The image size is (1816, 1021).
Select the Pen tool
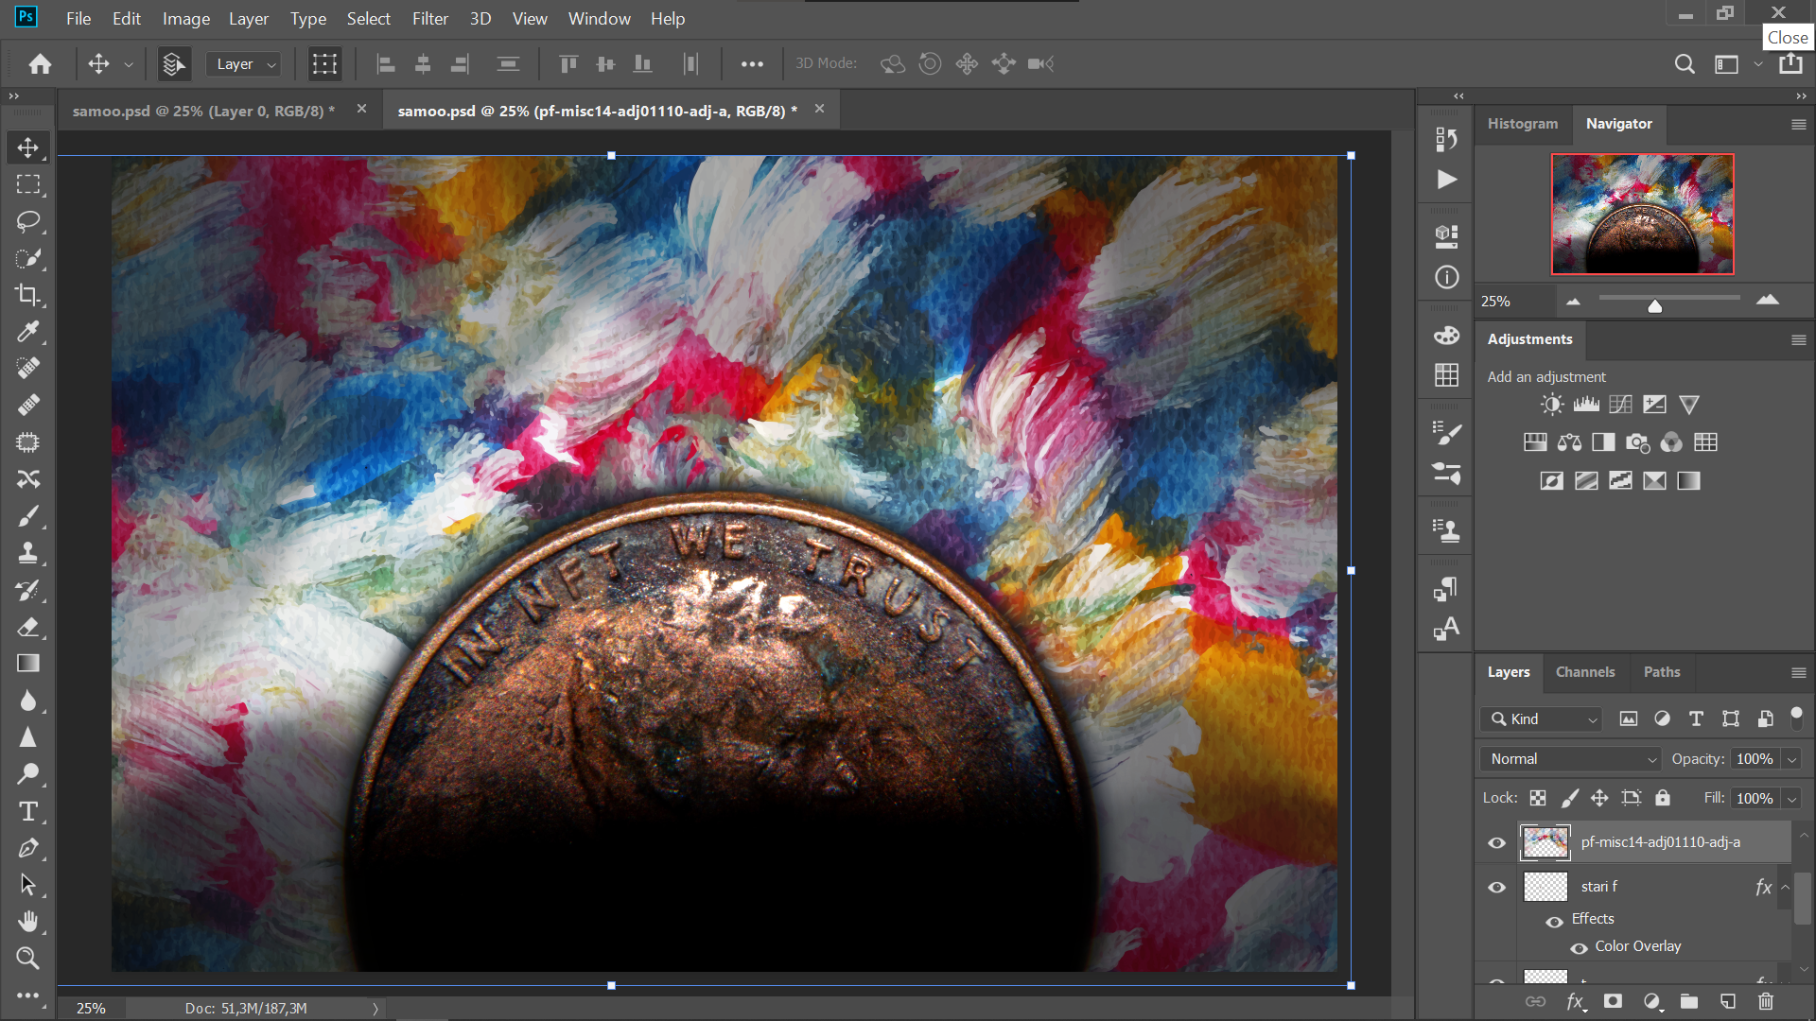tap(27, 848)
